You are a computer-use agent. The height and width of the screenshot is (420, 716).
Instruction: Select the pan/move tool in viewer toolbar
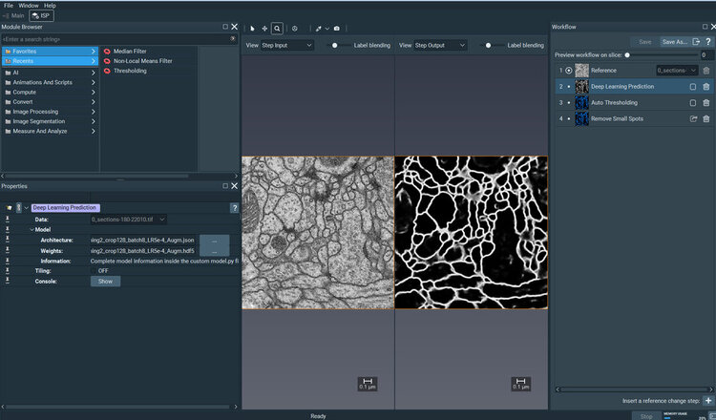pos(263,29)
